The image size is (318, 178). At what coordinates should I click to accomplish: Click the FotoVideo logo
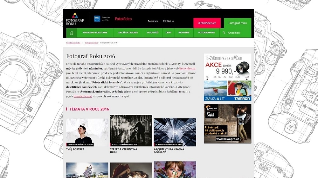[123, 19]
